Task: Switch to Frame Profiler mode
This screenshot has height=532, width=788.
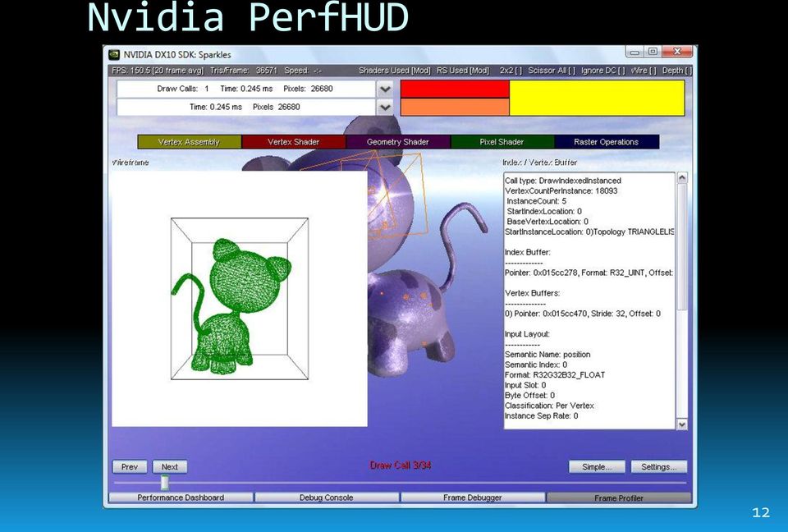Action: [619, 498]
